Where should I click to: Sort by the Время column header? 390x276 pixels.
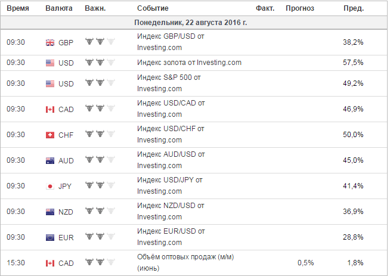coord(18,8)
